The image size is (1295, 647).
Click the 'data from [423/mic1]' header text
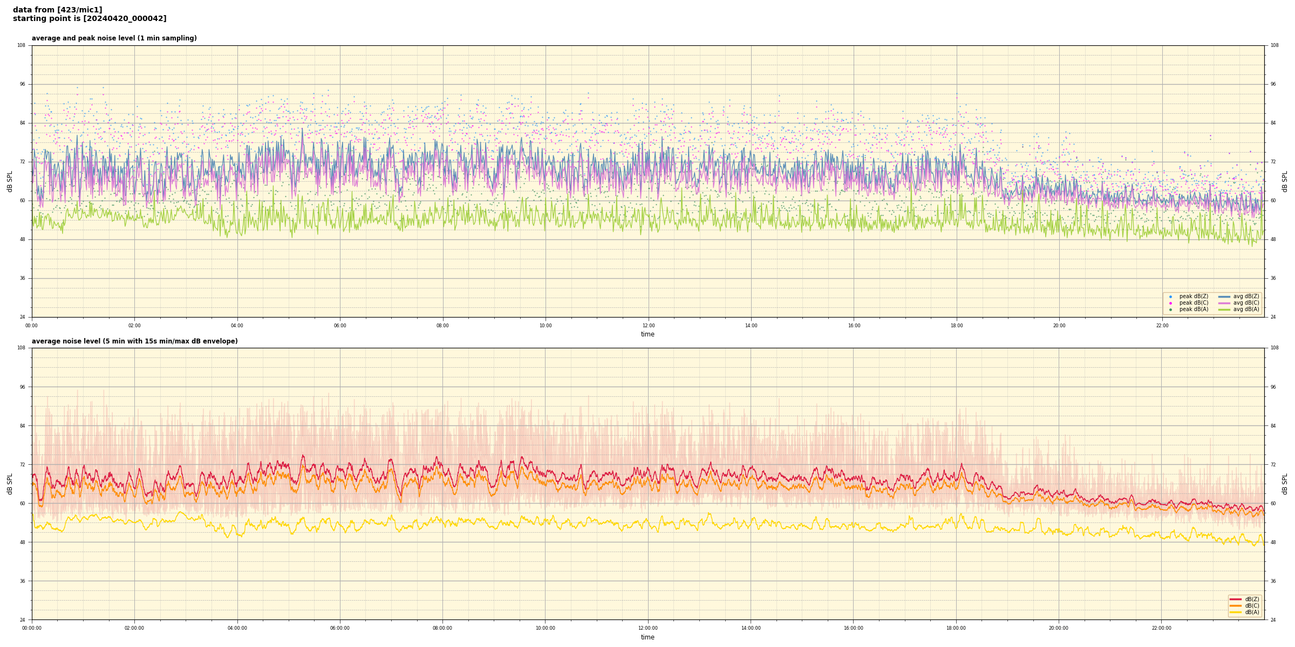click(57, 10)
